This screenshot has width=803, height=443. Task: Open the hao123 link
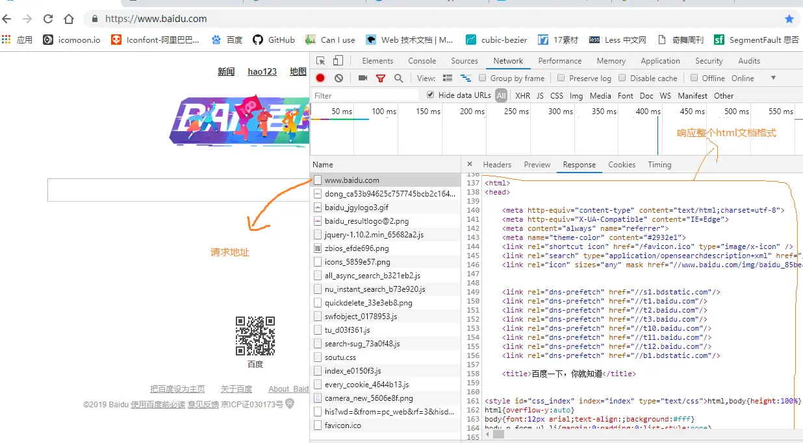262,71
